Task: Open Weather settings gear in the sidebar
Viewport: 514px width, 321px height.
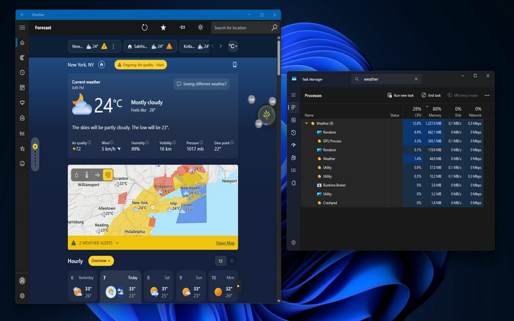Action: pos(22,296)
